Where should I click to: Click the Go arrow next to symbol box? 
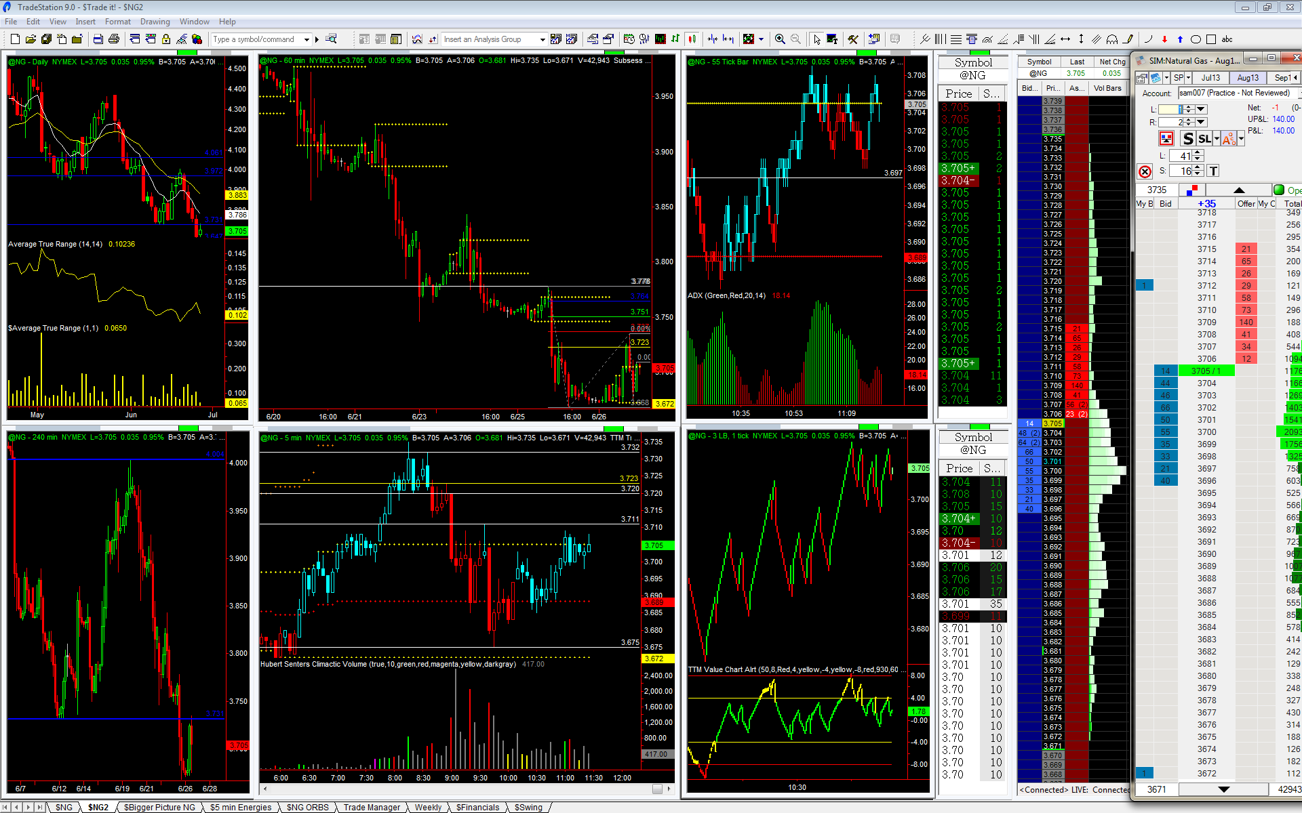[317, 39]
